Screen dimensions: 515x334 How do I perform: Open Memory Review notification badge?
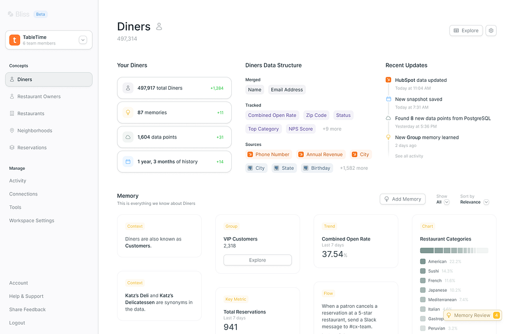(x=472, y=315)
